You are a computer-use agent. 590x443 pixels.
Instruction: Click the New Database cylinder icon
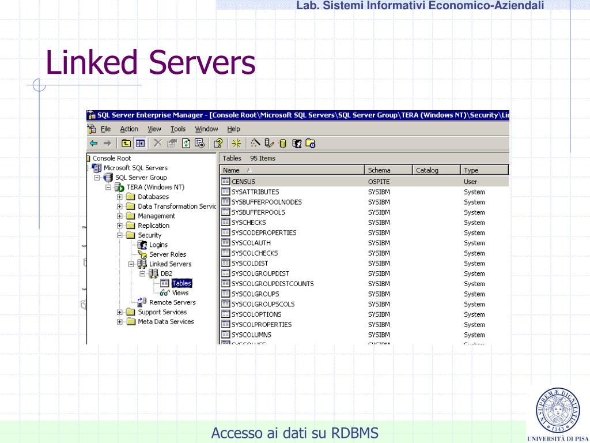tap(283, 144)
